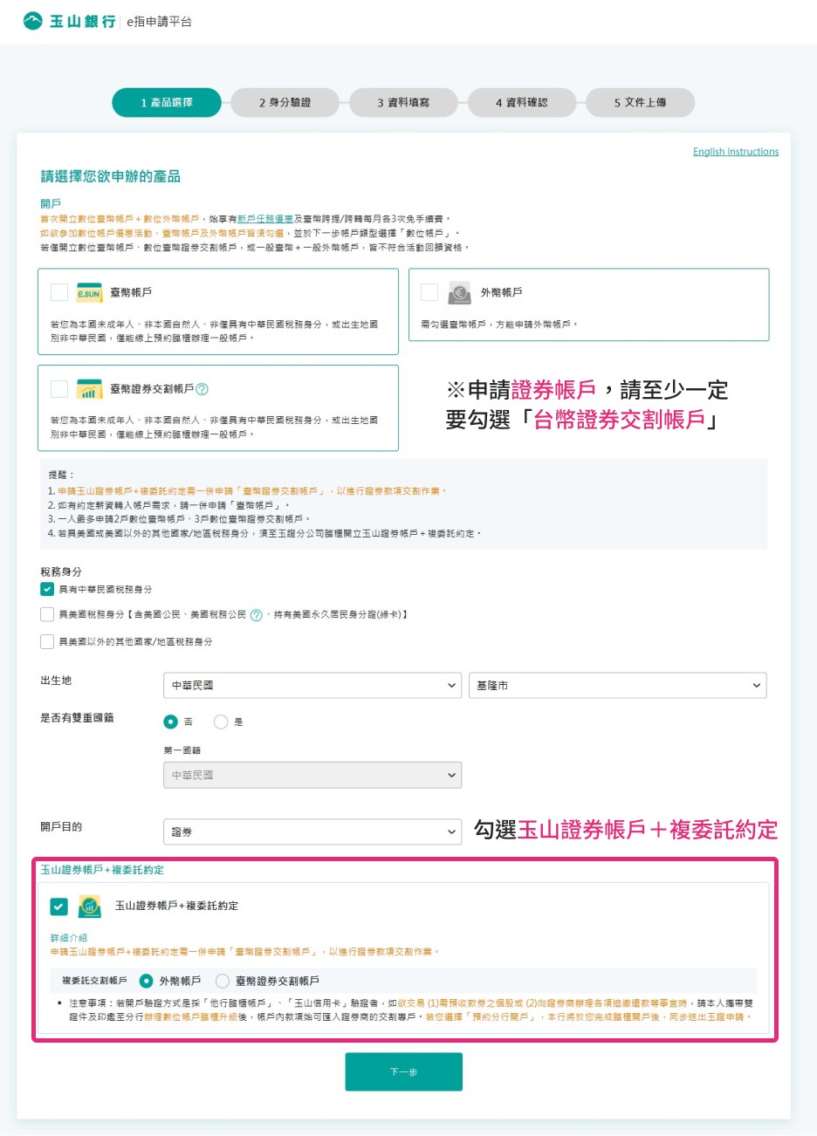This screenshot has height=1136, width=817.
Task: Click the e指申請平台 title text
Action: click(159, 22)
